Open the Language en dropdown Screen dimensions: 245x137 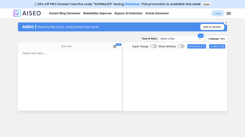222,39
